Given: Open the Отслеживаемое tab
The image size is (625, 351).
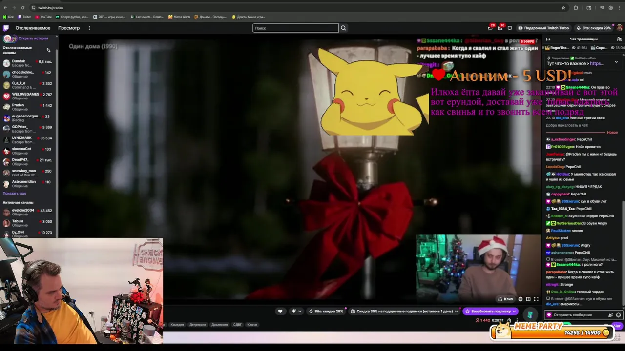Looking at the screenshot, I should (x=33, y=28).
